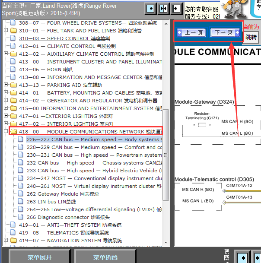Screen dimensions: 261x263
Task: Expand the 415-00 Information and Entertainment node
Action: click(x=6, y=108)
